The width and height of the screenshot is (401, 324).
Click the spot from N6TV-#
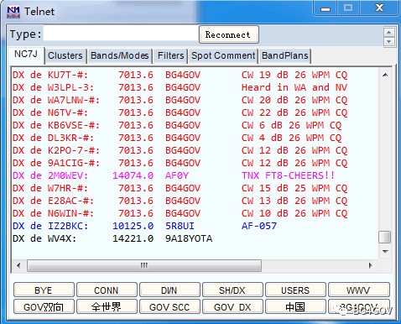point(180,112)
